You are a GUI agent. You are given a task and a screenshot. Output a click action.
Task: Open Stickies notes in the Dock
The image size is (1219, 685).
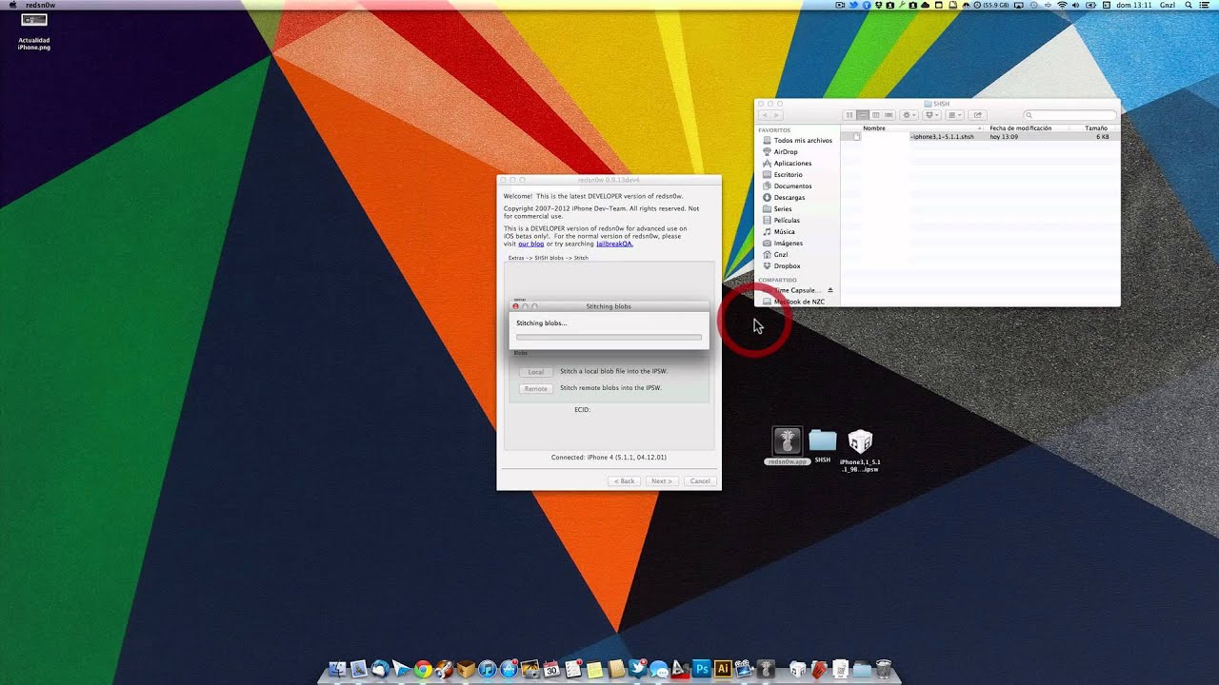594,669
